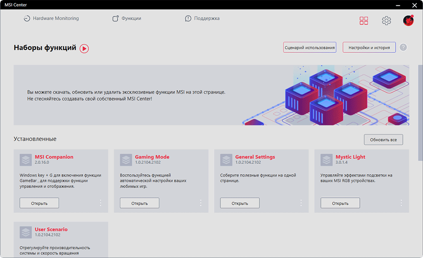Click the isometric cubes banner illustration
Screen dimensions: 423x258
pos(326,95)
